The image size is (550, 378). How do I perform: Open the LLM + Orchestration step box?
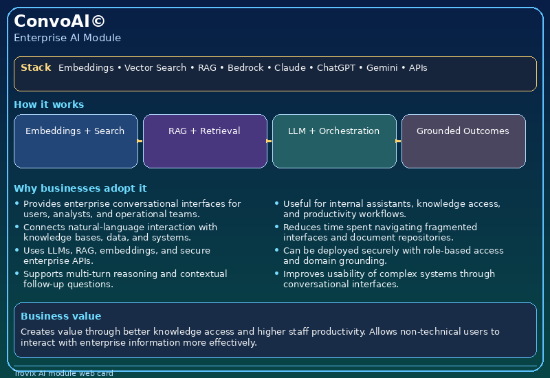click(x=334, y=141)
